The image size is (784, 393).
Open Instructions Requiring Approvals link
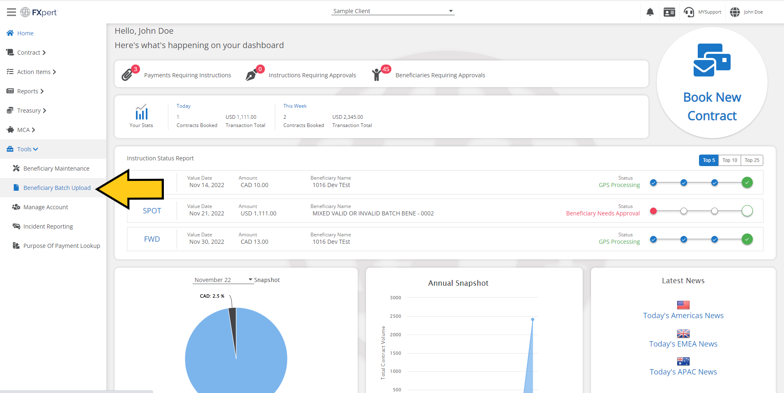point(313,75)
